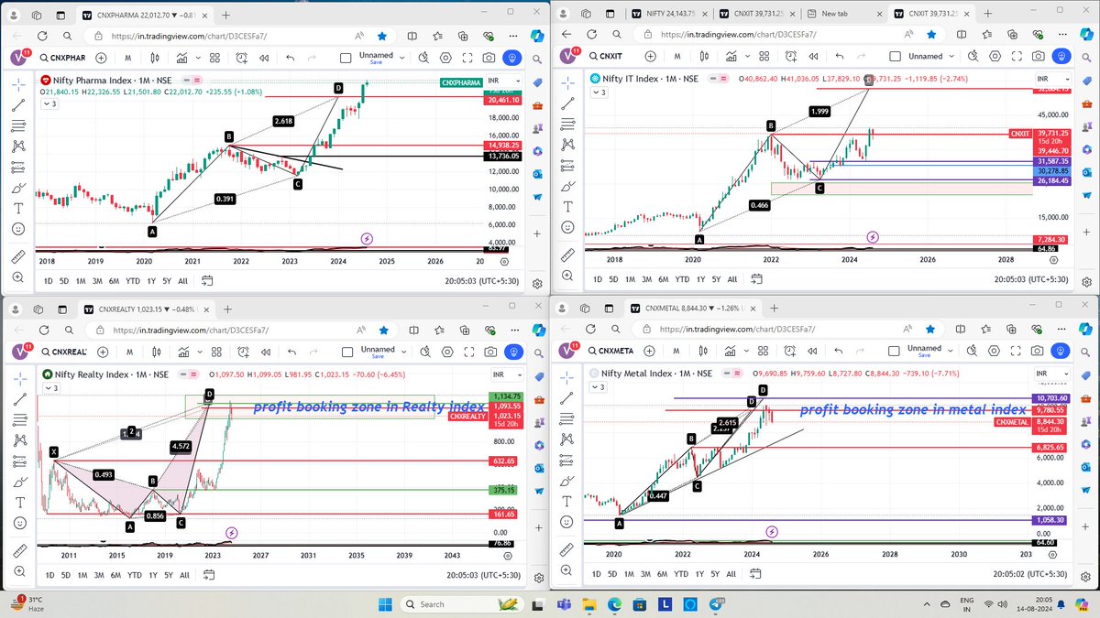Image resolution: width=1100 pixels, height=618 pixels.
Task: Pick the text tool in Pharma window
Action: click(x=18, y=207)
